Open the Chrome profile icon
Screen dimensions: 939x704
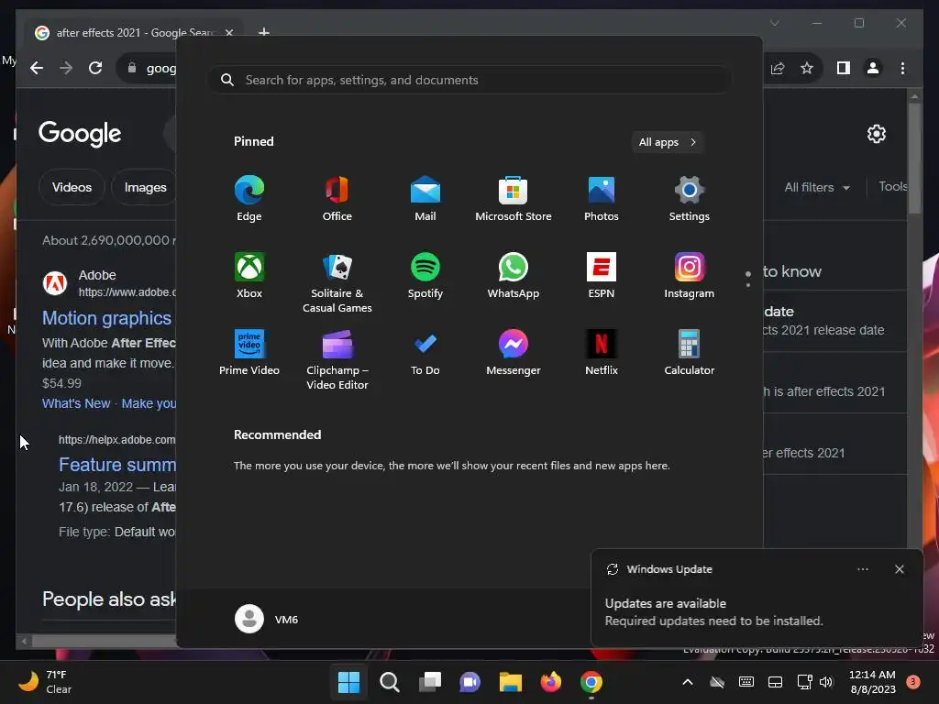point(873,68)
